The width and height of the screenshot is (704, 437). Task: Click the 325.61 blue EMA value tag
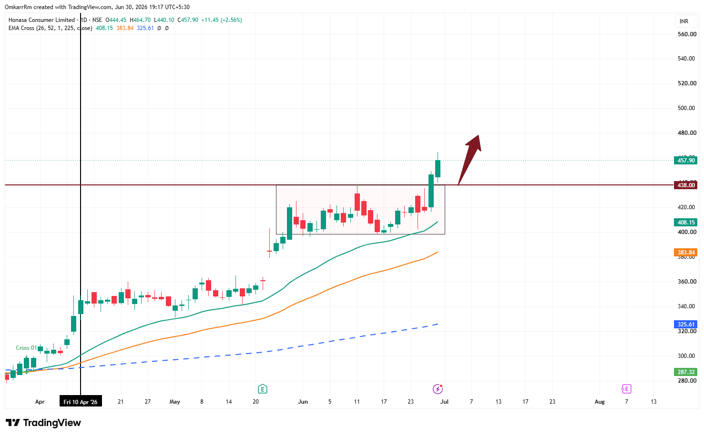(686, 325)
